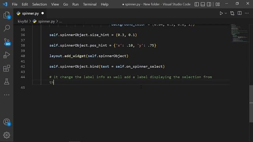Open the File menu
The width and height of the screenshot is (253, 142).
coord(15,4)
